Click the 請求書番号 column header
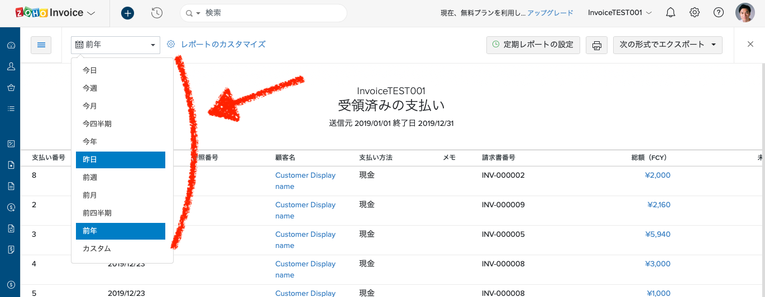This screenshot has width=765, height=297. coord(499,158)
